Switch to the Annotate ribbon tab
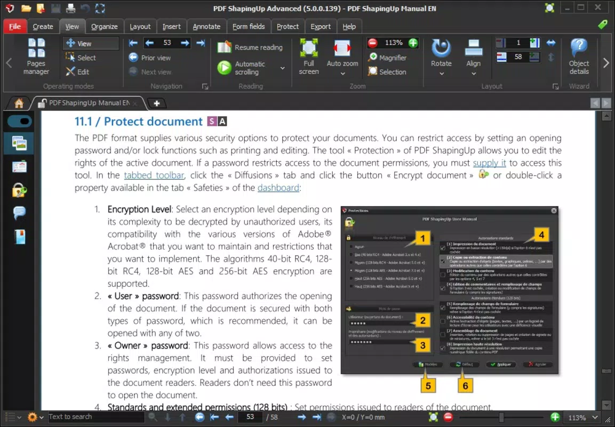Screen dimensions: 615x427 [206, 26]
